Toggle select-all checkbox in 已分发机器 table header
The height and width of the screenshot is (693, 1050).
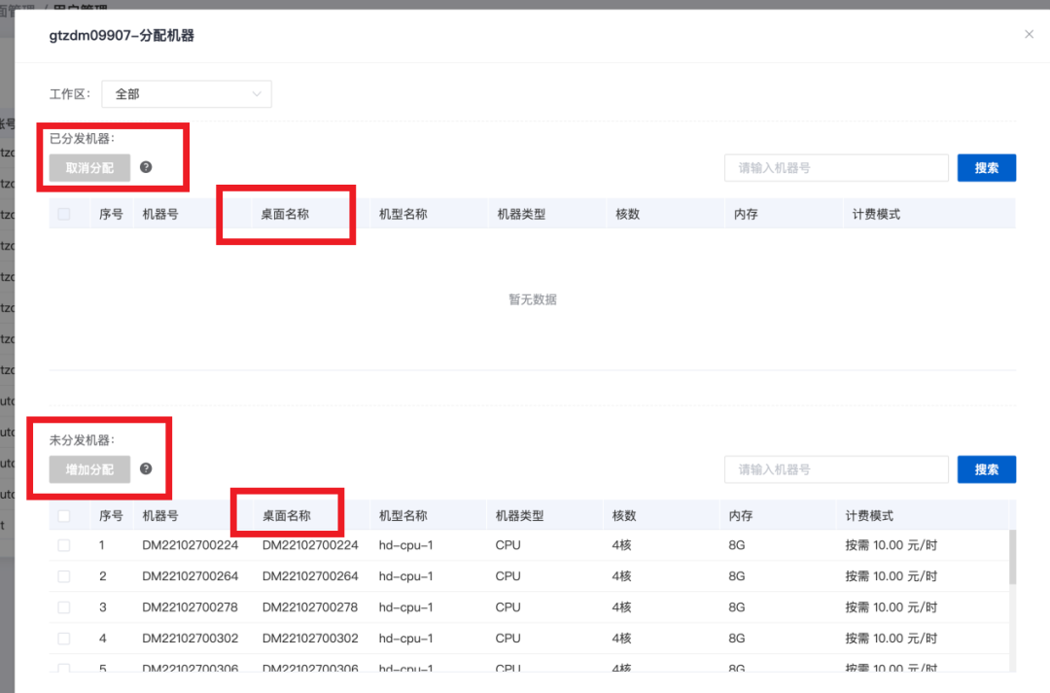(64, 214)
